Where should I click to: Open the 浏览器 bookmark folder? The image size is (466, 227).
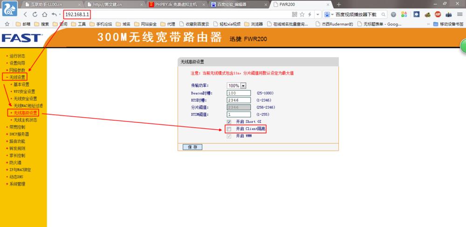pyautogui.click(x=254, y=24)
